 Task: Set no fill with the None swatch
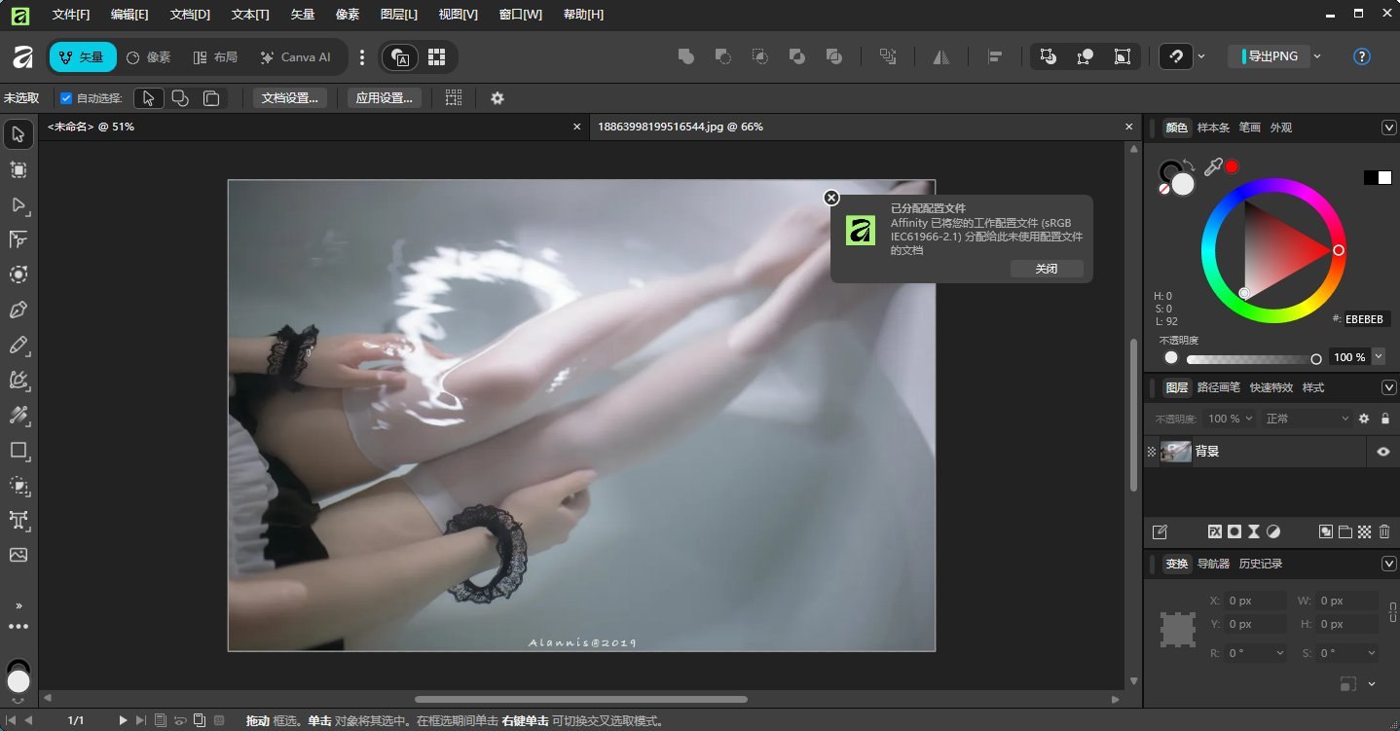click(x=1164, y=189)
